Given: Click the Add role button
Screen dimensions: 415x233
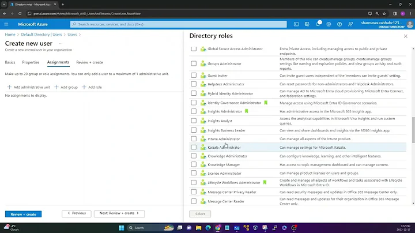Looking at the screenshot, I should click(x=92, y=87).
